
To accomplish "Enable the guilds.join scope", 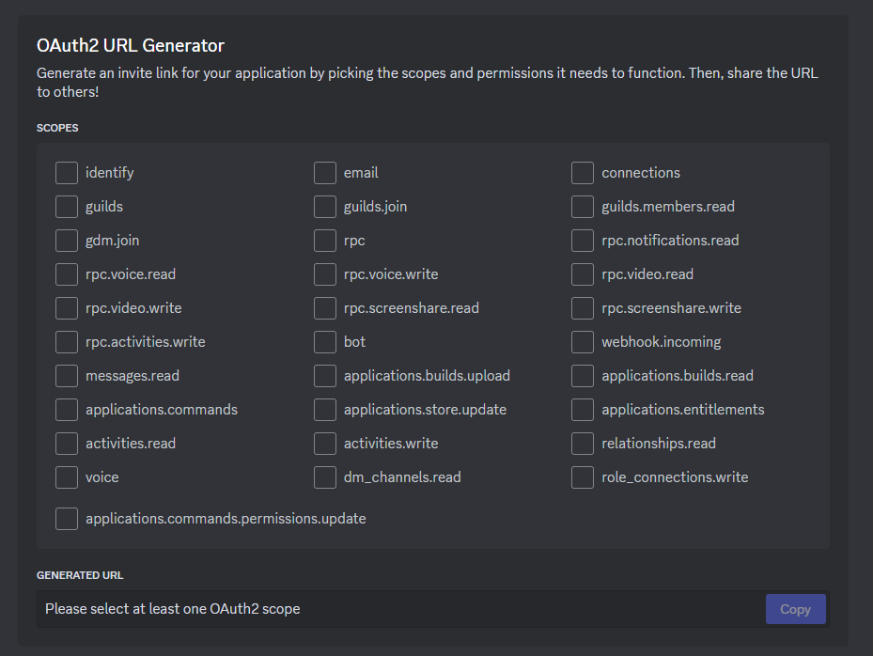I will pos(325,207).
